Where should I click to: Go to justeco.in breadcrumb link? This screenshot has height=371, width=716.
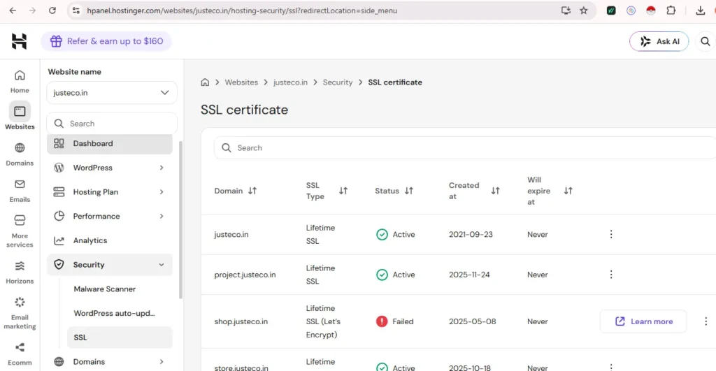[x=290, y=82]
